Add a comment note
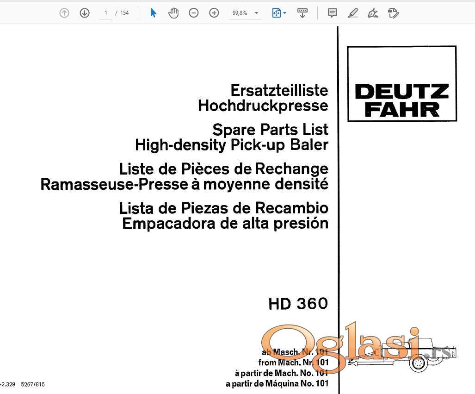The image size is (475, 394). click(333, 13)
